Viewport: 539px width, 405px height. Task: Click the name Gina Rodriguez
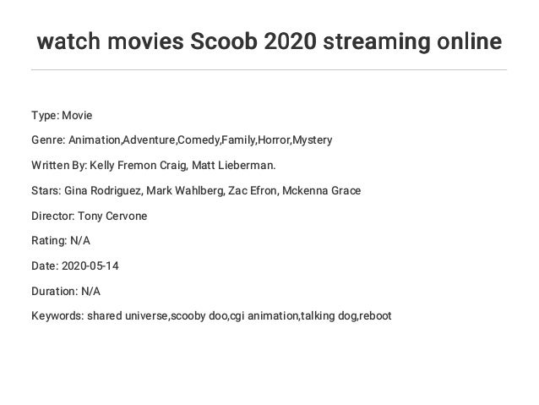pos(103,190)
